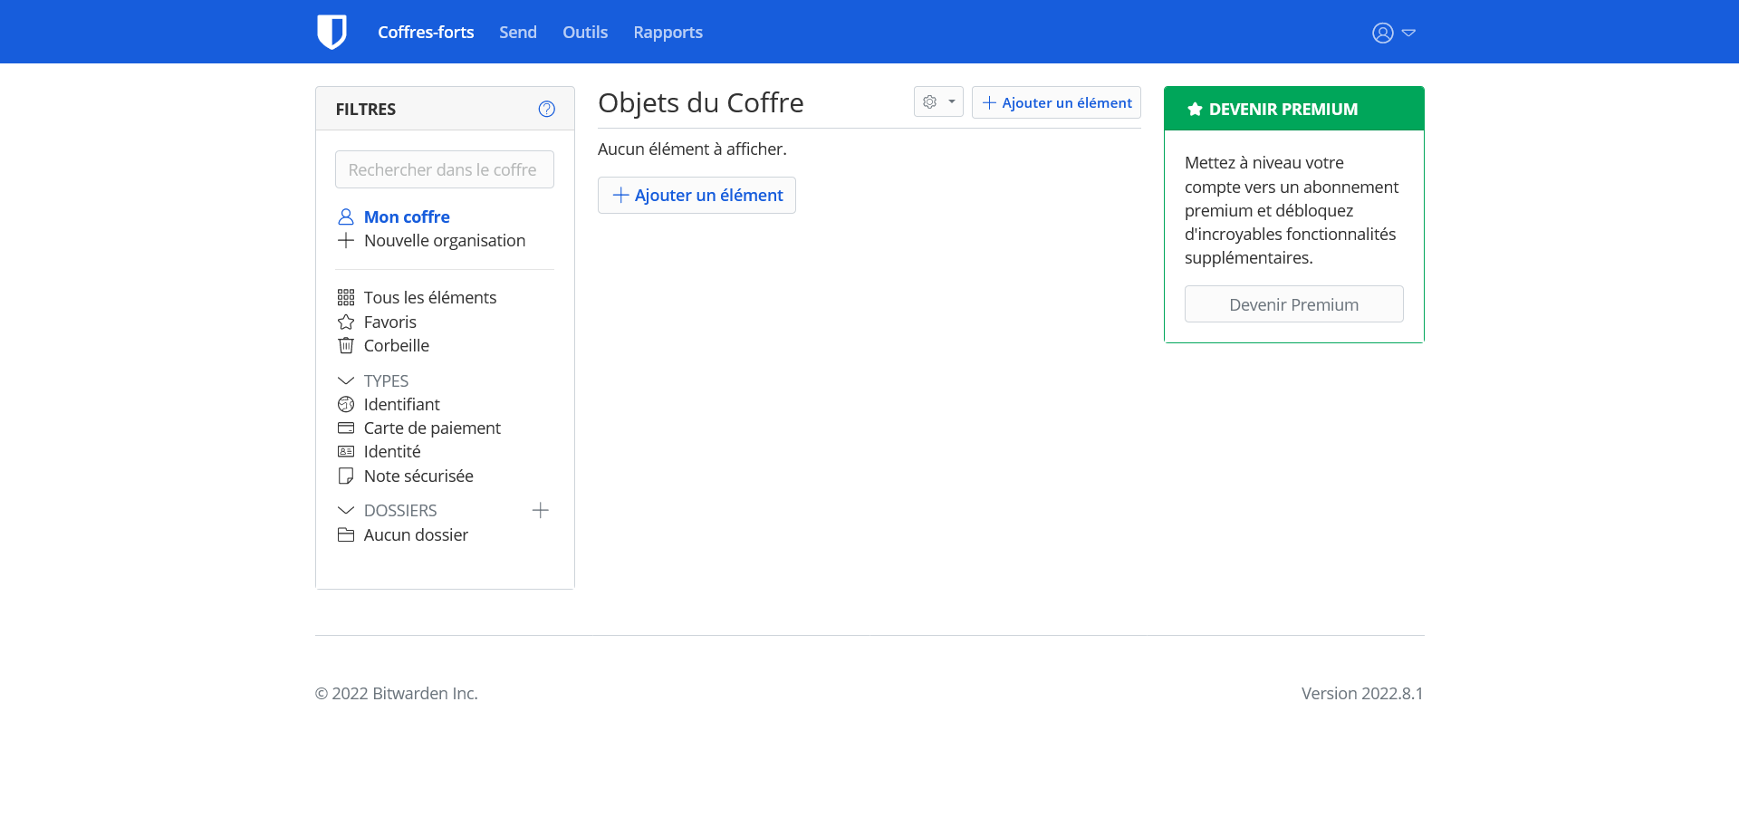Navigate to Rapports
This screenshot has height=827, width=1739.
668,32
